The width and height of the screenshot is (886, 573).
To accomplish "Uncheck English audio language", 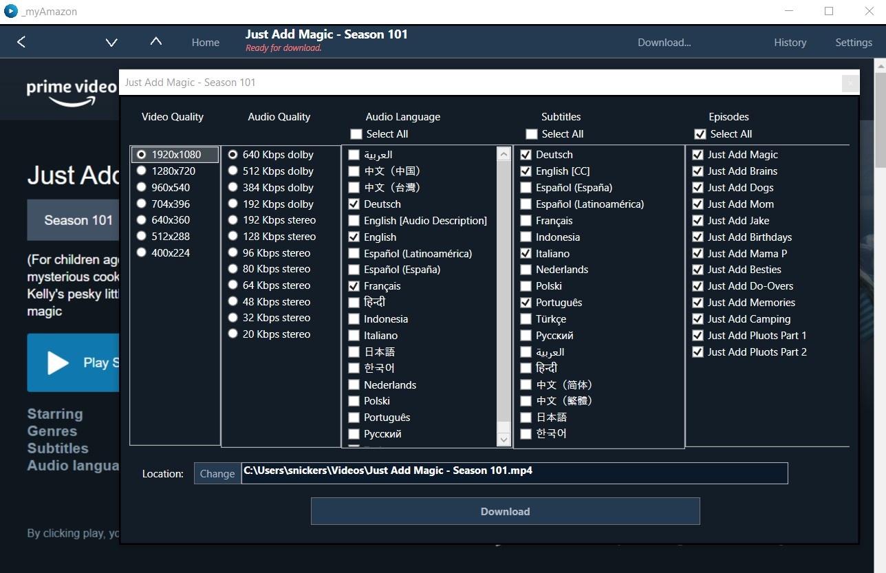I will [354, 237].
